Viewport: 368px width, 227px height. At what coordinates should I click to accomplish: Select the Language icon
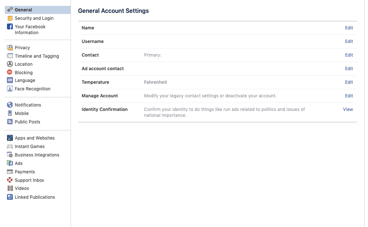click(x=10, y=80)
